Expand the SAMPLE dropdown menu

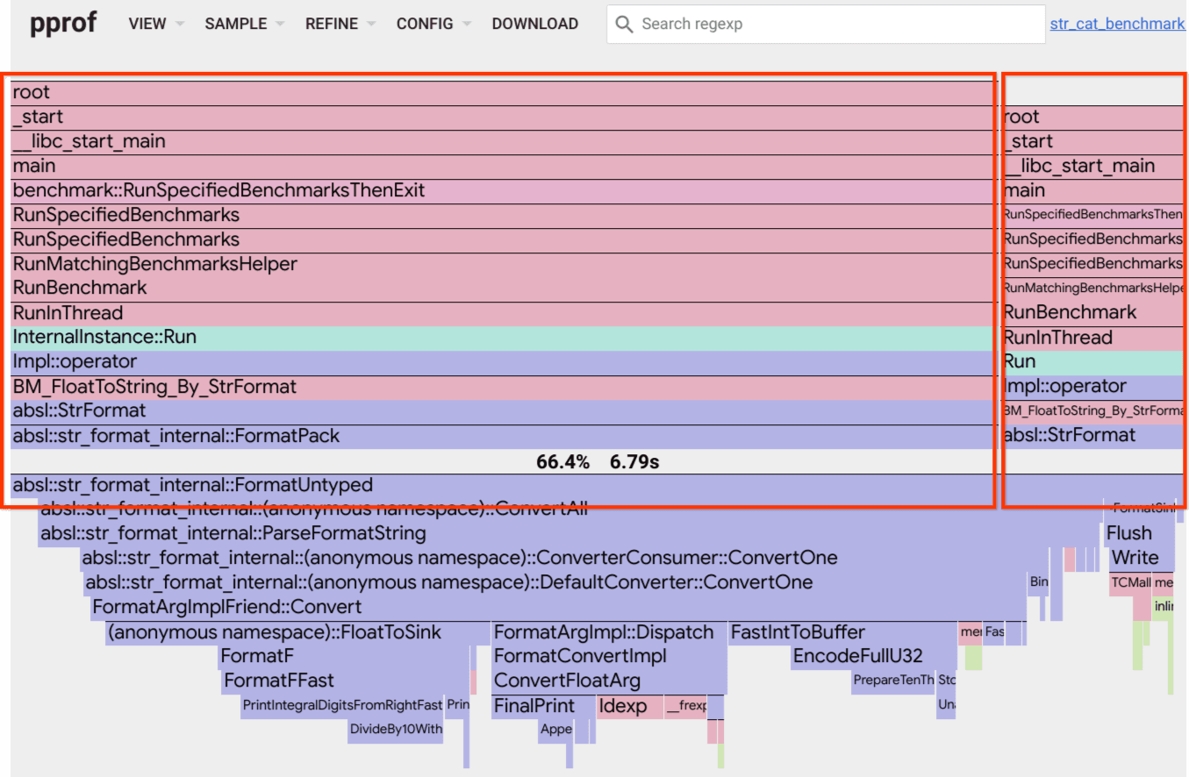pos(244,25)
